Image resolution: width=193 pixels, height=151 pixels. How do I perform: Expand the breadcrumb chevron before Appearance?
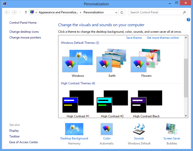(36, 12)
